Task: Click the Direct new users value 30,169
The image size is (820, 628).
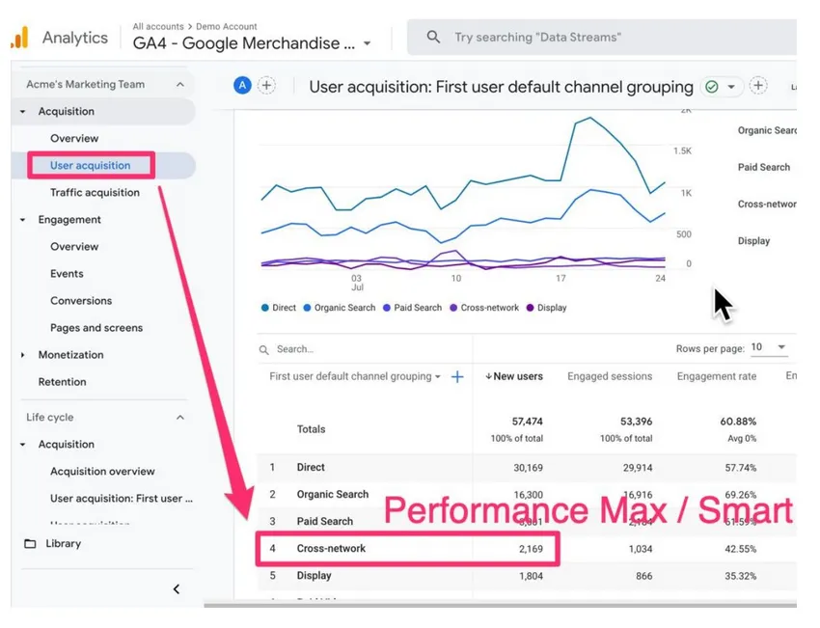Action: pos(528,468)
